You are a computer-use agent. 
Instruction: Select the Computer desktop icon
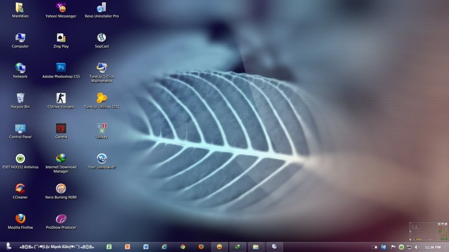(x=20, y=40)
